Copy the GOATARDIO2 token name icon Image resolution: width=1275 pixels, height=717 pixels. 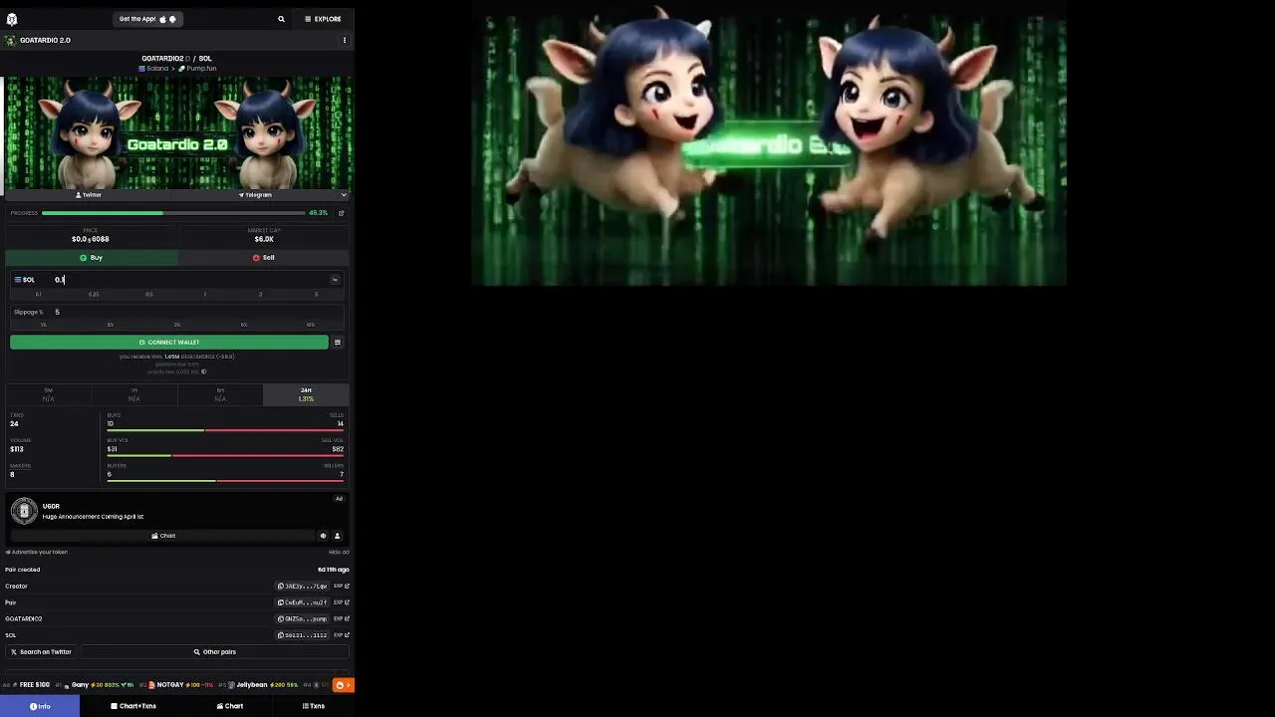click(187, 59)
